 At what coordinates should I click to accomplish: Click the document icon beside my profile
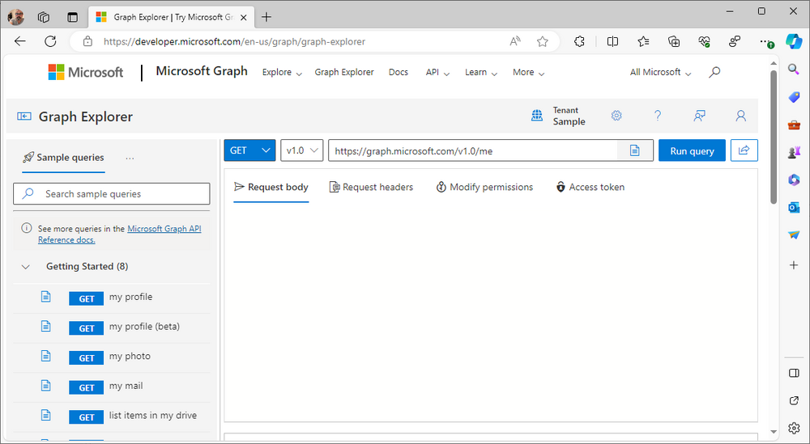46,297
